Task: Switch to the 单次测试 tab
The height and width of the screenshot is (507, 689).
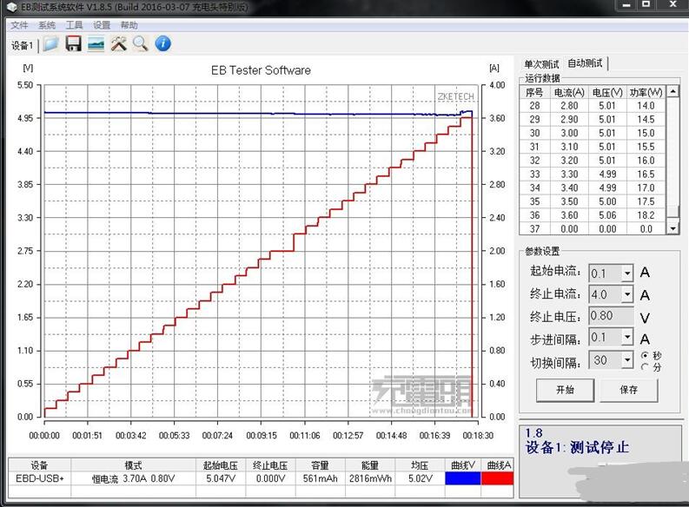Action: [540, 63]
